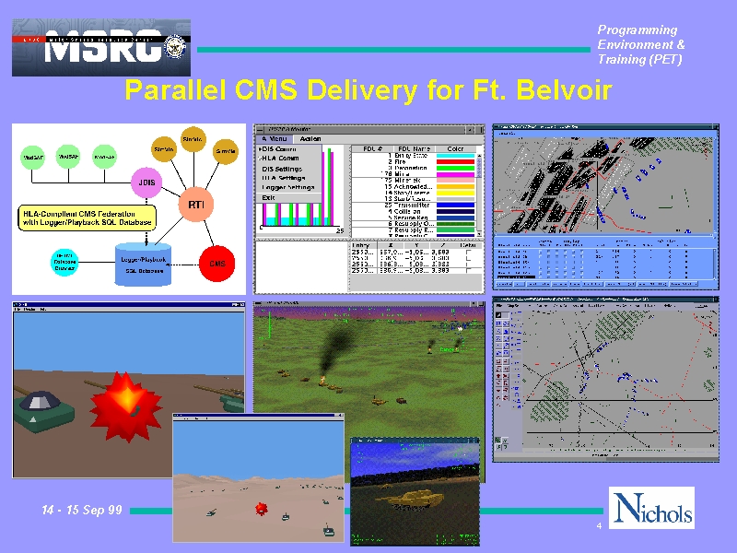Pick the red Fire color swatch

click(x=455, y=162)
